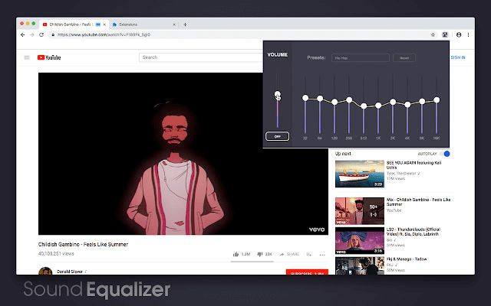Dislike the video with thumbs-down icon

click(260, 254)
